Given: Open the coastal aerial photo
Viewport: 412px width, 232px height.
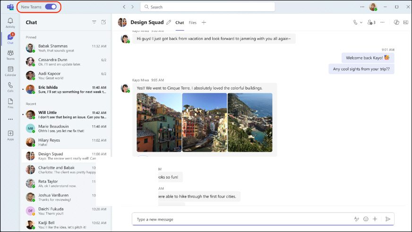Looking at the screenshot, I should 250,122.
